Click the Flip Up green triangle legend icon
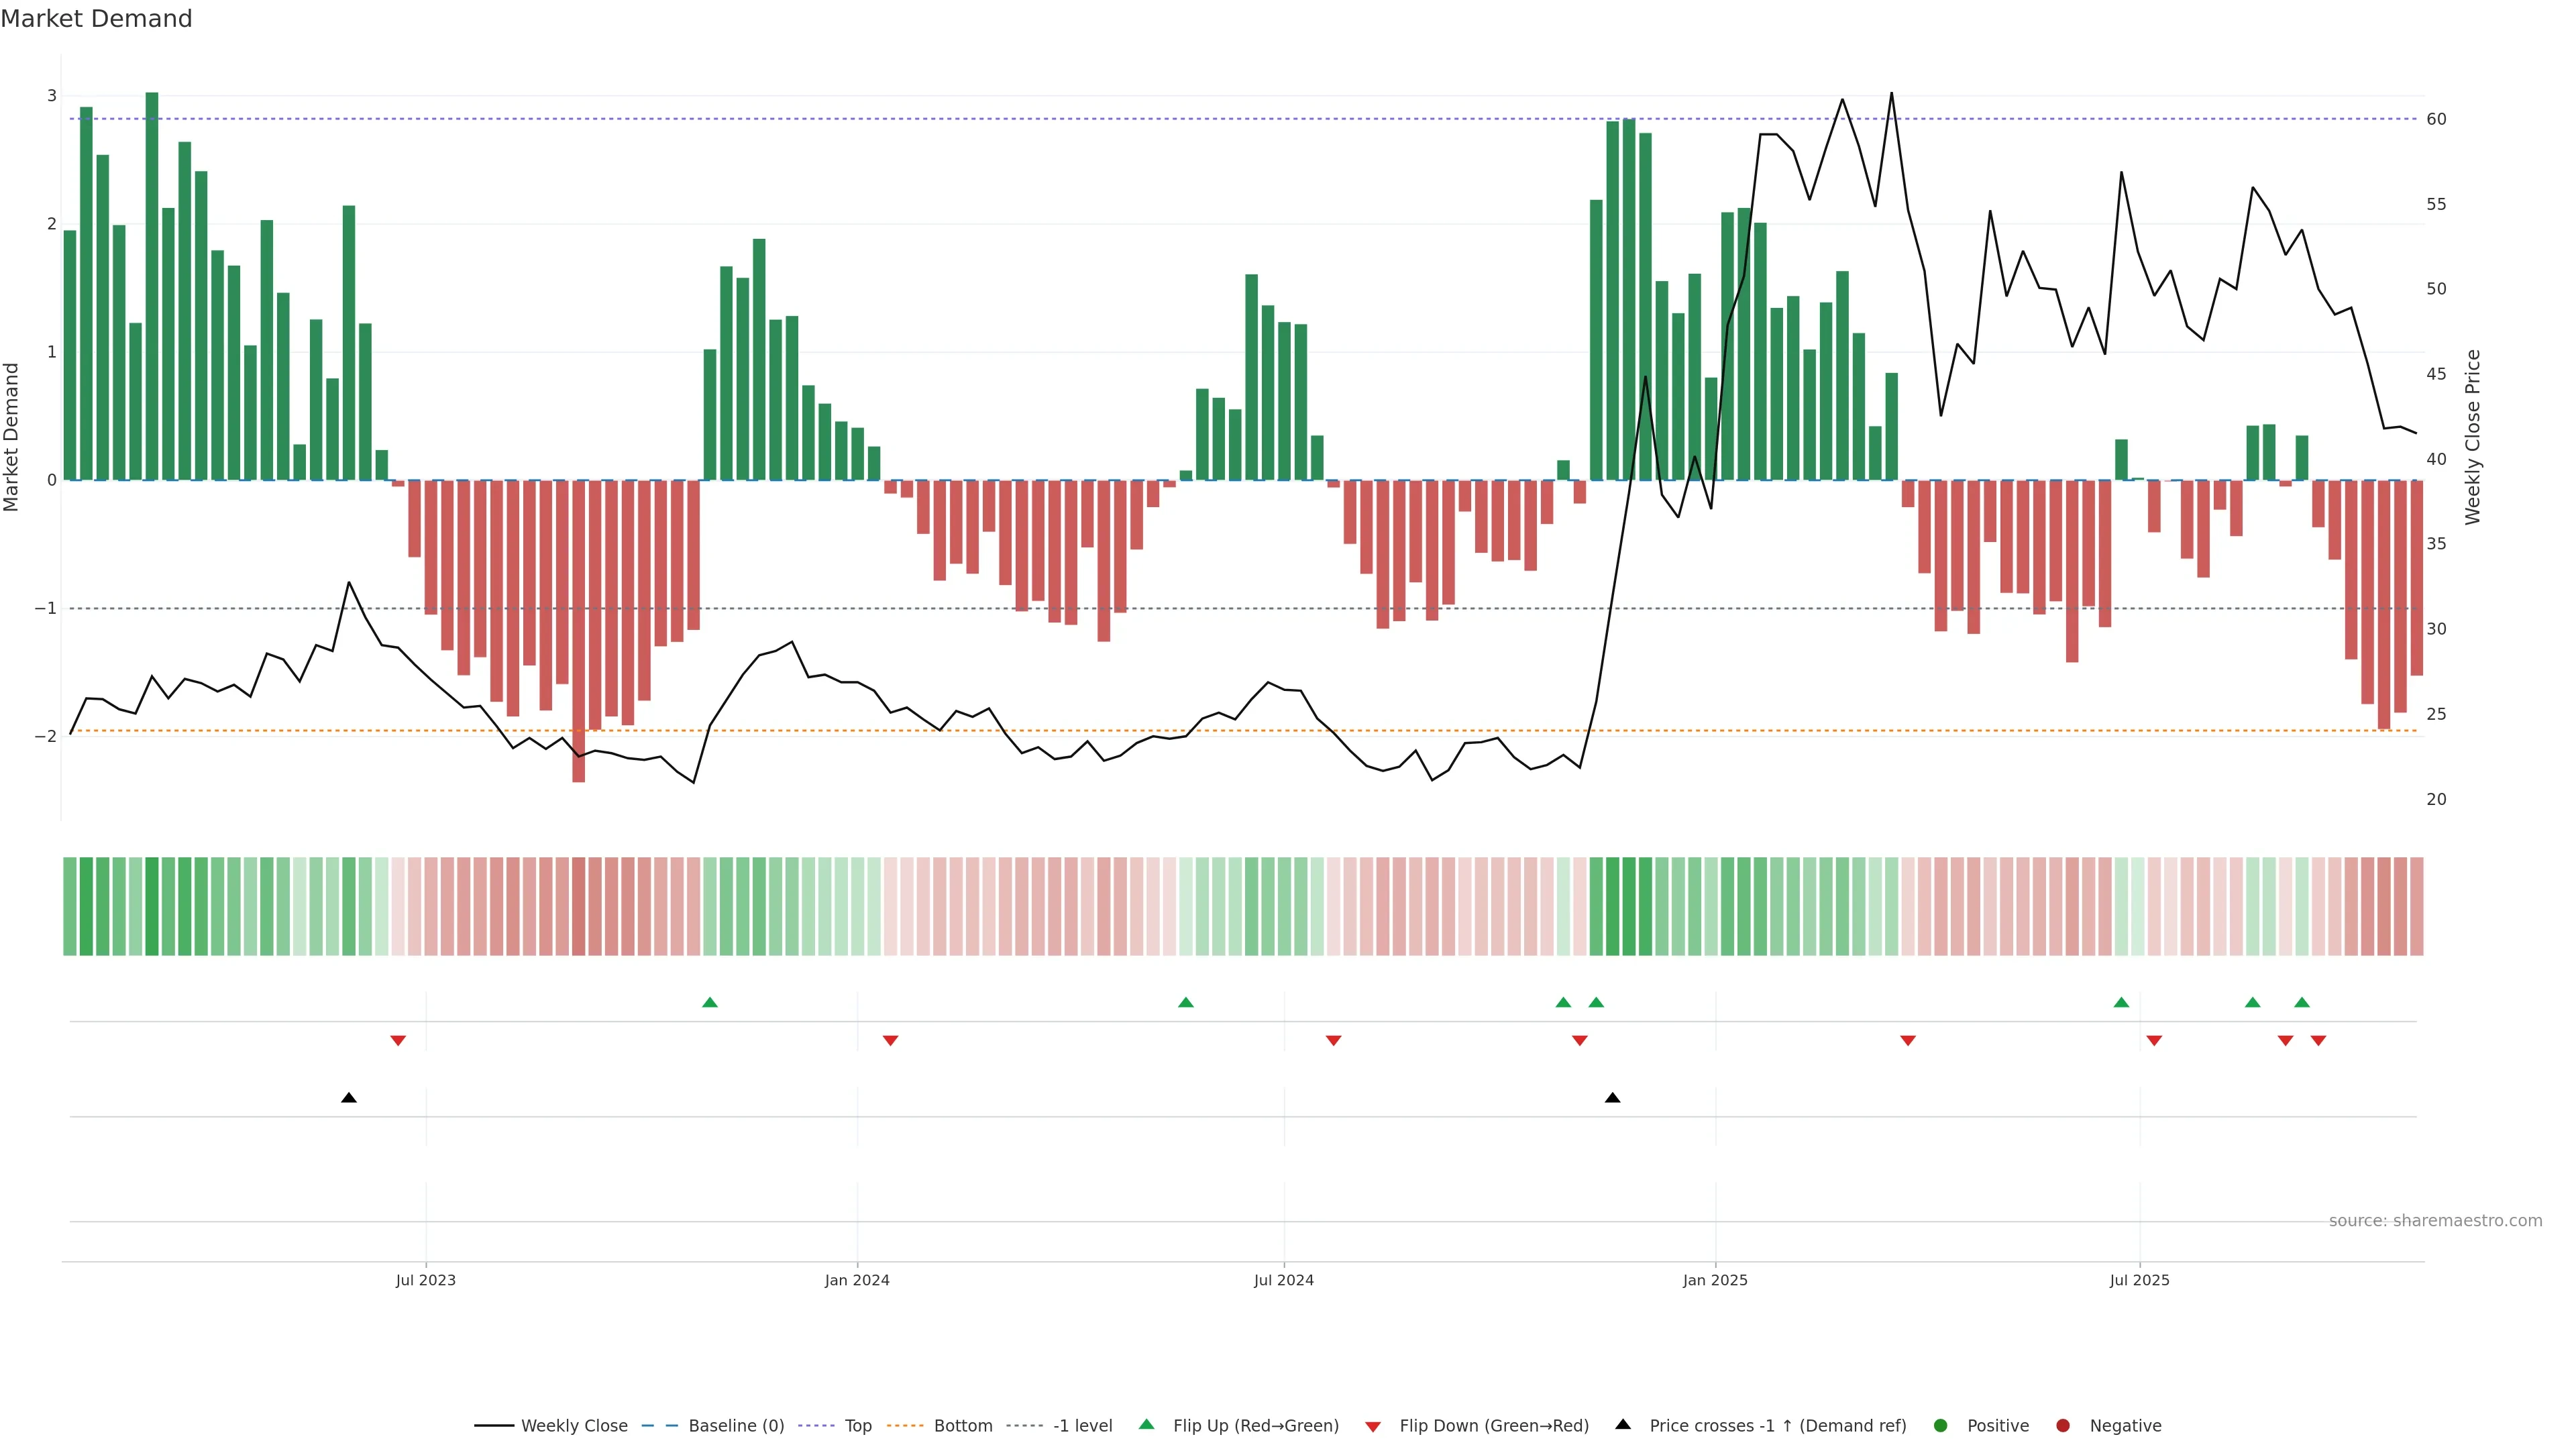 tap(1147, 1425)
